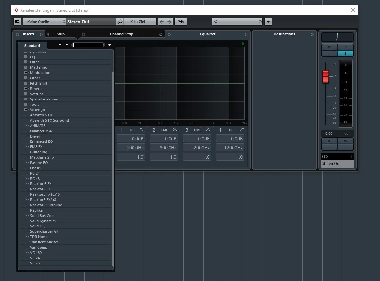
Task: Change EQ band 4 high shelf type icon
Action: (241, 130)
